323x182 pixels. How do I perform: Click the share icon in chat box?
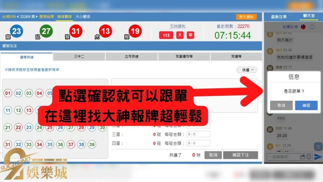point(302,156)
